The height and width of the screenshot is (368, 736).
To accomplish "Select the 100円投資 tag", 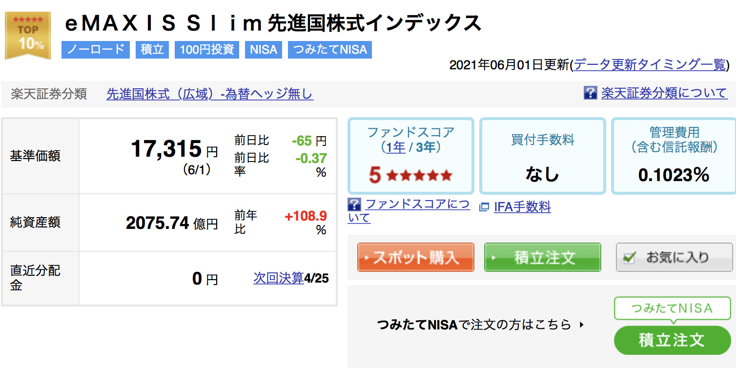I will pyautogui.click(x=207, y=50).
